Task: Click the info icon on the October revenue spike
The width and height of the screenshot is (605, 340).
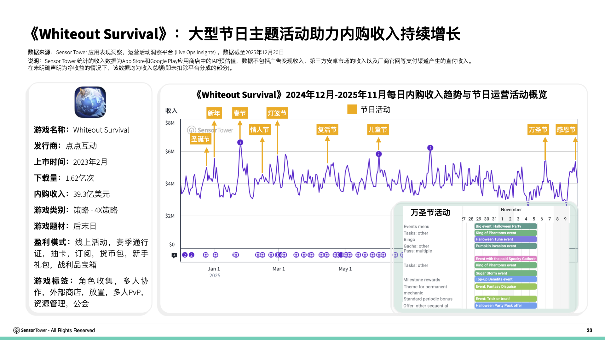Action: point(430,147)
